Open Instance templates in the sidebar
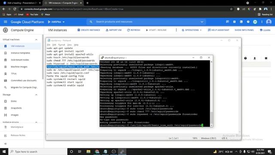Screen dimensions: 275x155 point(21,53)
